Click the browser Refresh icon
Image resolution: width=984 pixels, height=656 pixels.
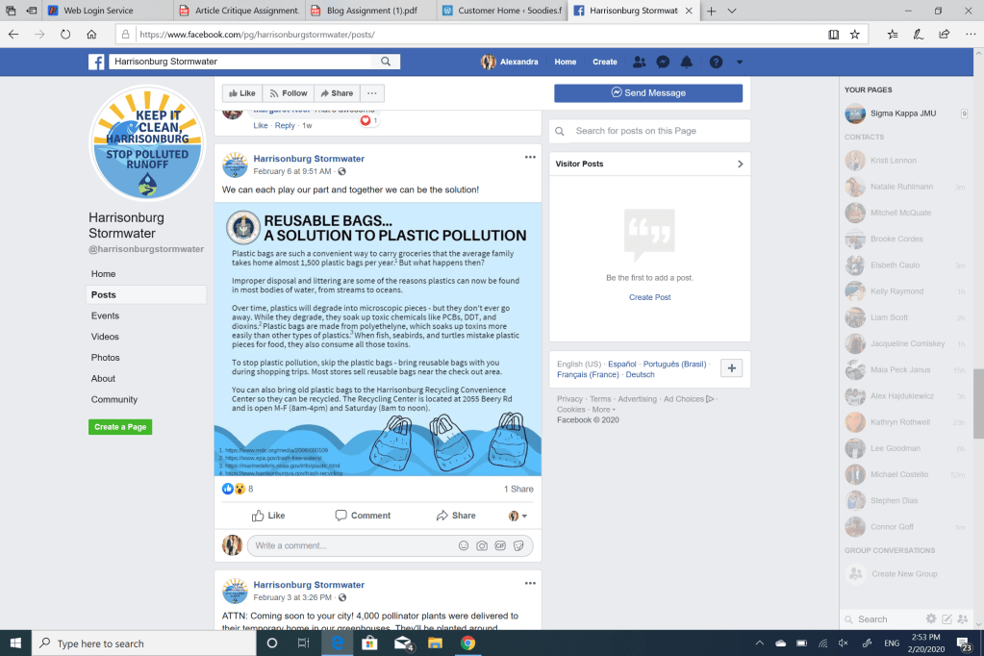(x=65, y=34)
